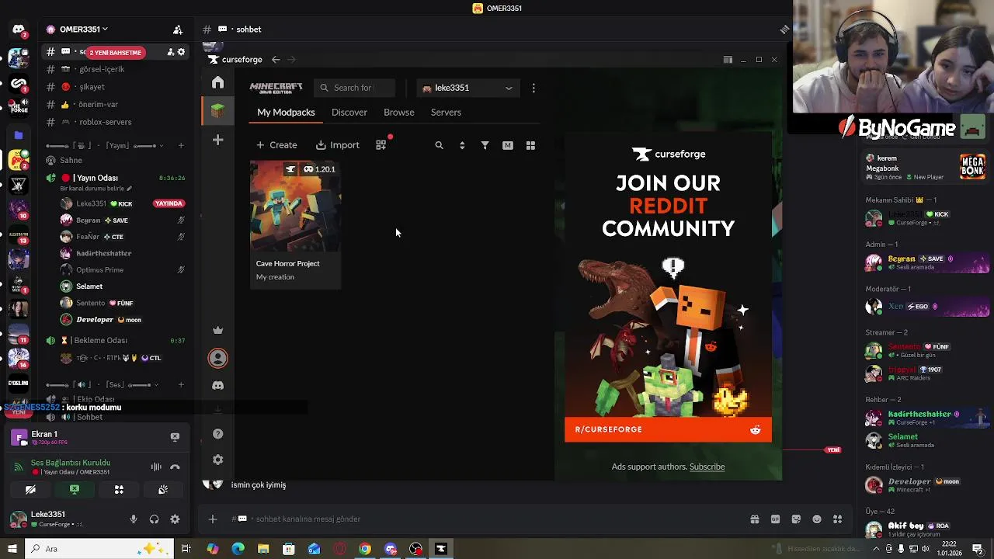Click the Import modpack button

(x=338, y=145)
